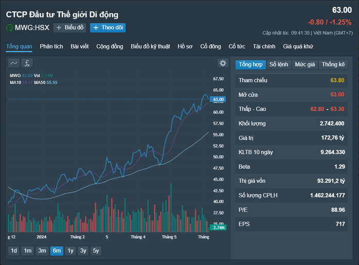Click the Tháng 5 date marker on the chart

169,237
